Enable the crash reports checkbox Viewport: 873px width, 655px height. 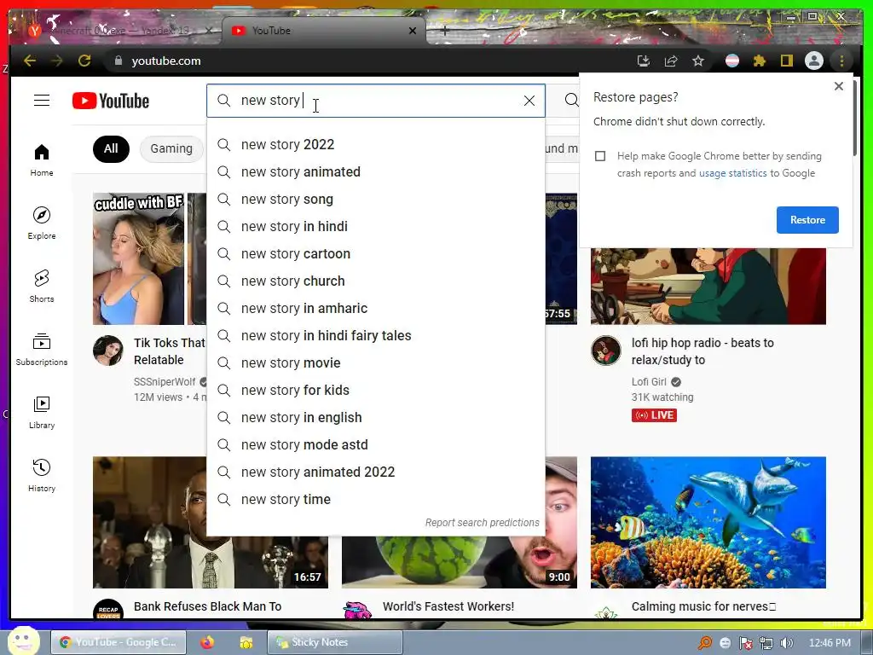click(x=600, y=156)
